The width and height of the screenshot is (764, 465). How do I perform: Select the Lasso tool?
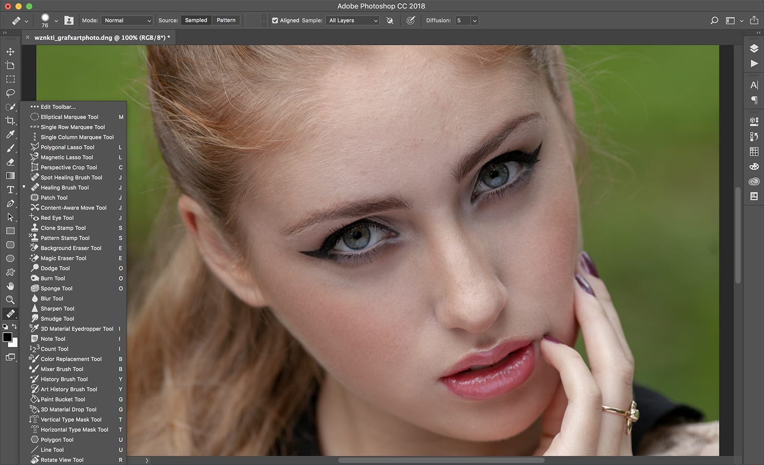[x=10, y=93]
